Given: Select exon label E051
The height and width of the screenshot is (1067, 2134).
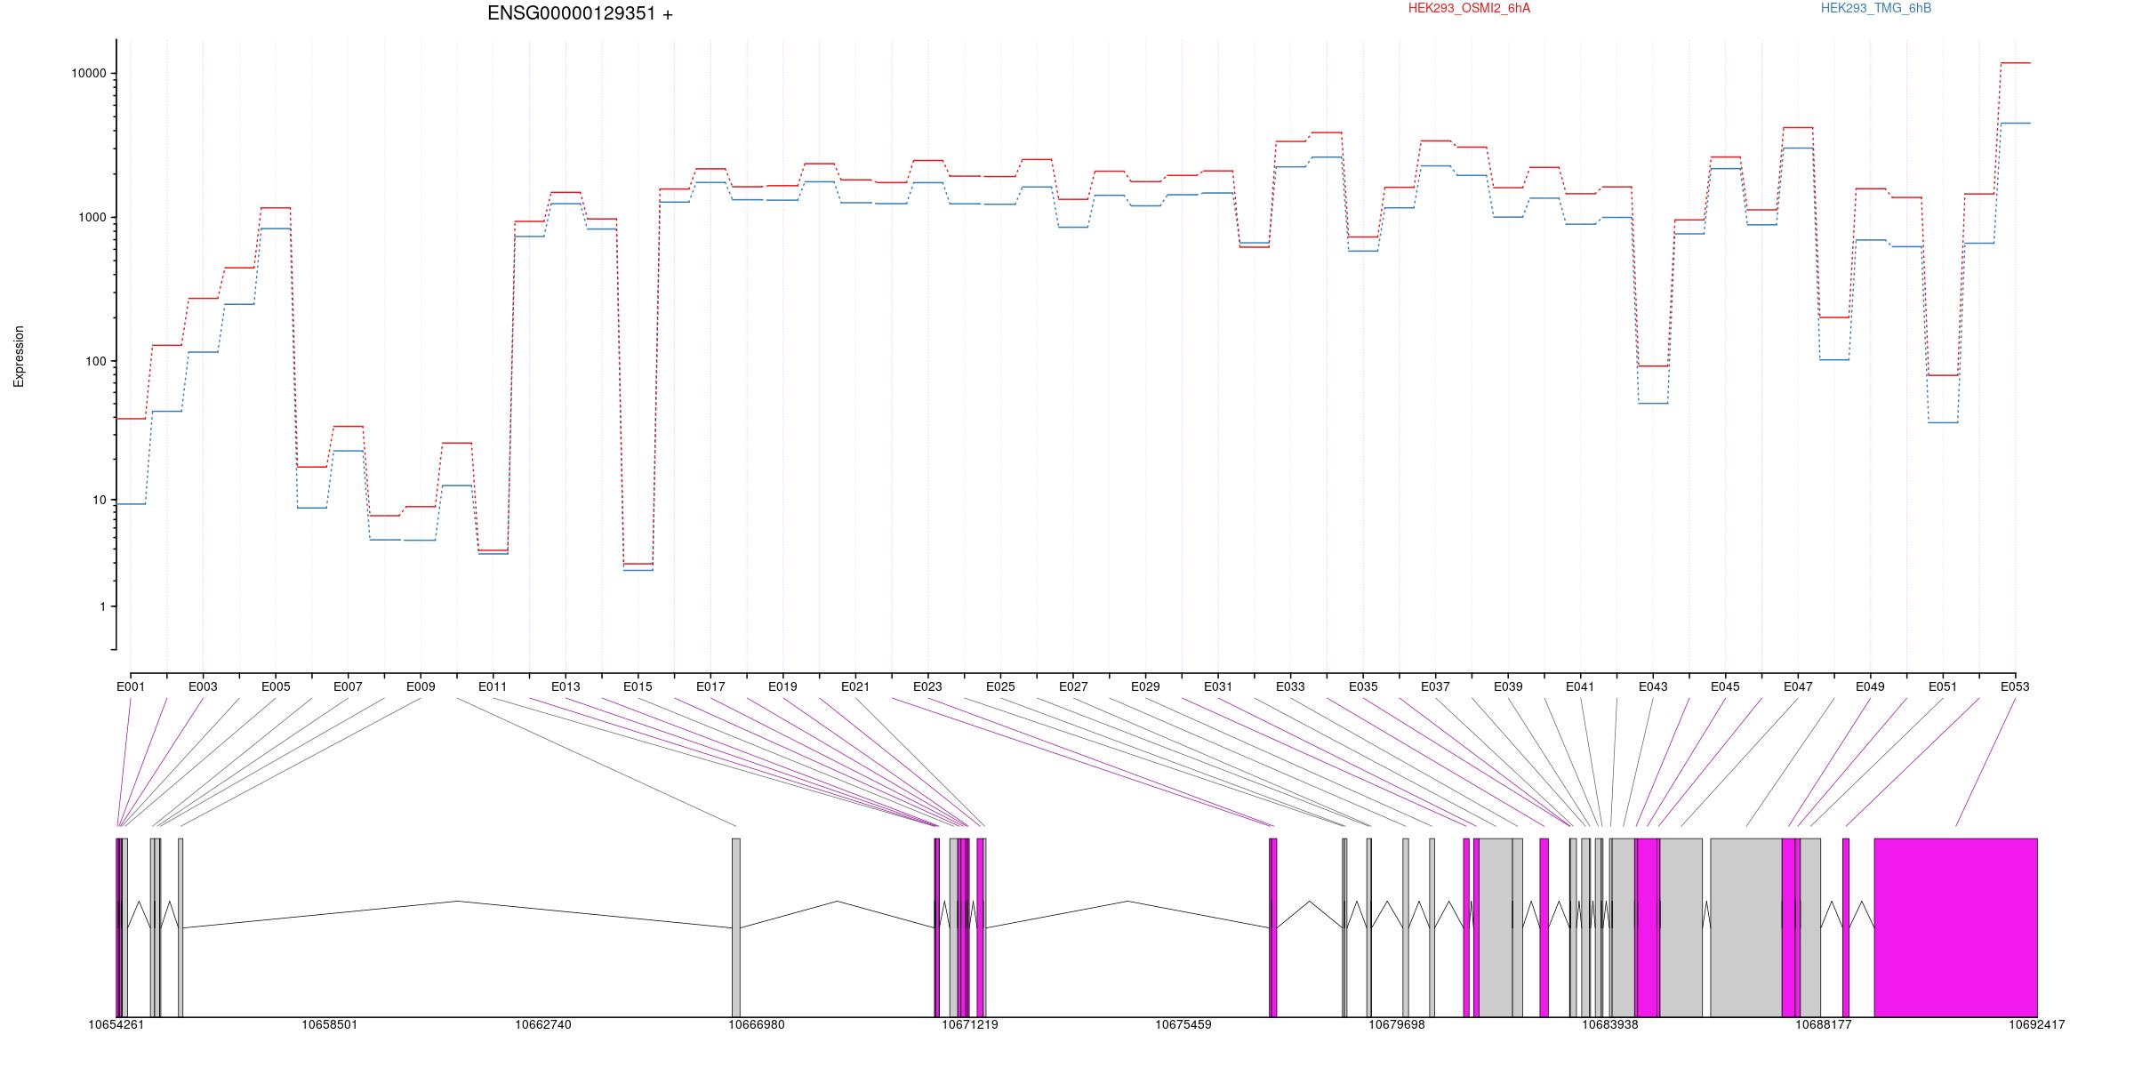Looking at the screenshot, I should point(1943,686).
